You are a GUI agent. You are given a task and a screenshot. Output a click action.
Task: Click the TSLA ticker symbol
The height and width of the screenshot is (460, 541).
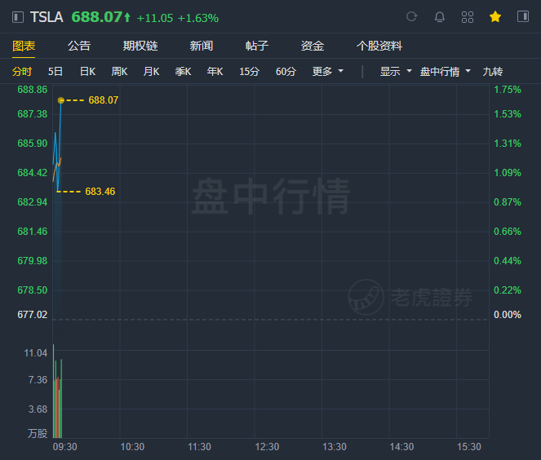pyautogui.click(x=47, y=17)
